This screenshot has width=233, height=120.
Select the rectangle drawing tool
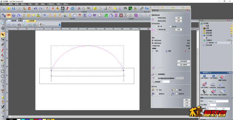[x=3, y=71]
